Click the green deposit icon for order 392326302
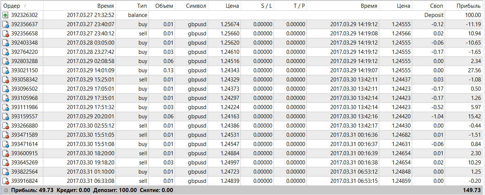 click(5, 15)
